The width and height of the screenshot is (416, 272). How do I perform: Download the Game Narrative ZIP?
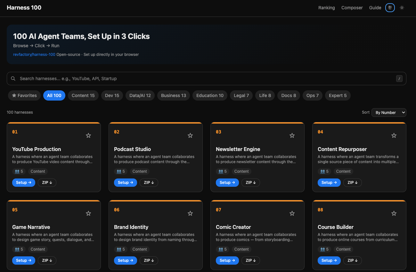pyautogui.click(x=47, y=261)
